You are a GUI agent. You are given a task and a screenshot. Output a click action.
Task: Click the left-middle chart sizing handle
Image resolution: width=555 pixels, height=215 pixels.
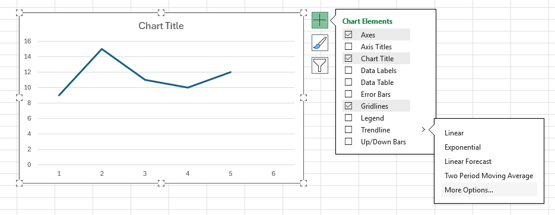click(x=20, y=98)
